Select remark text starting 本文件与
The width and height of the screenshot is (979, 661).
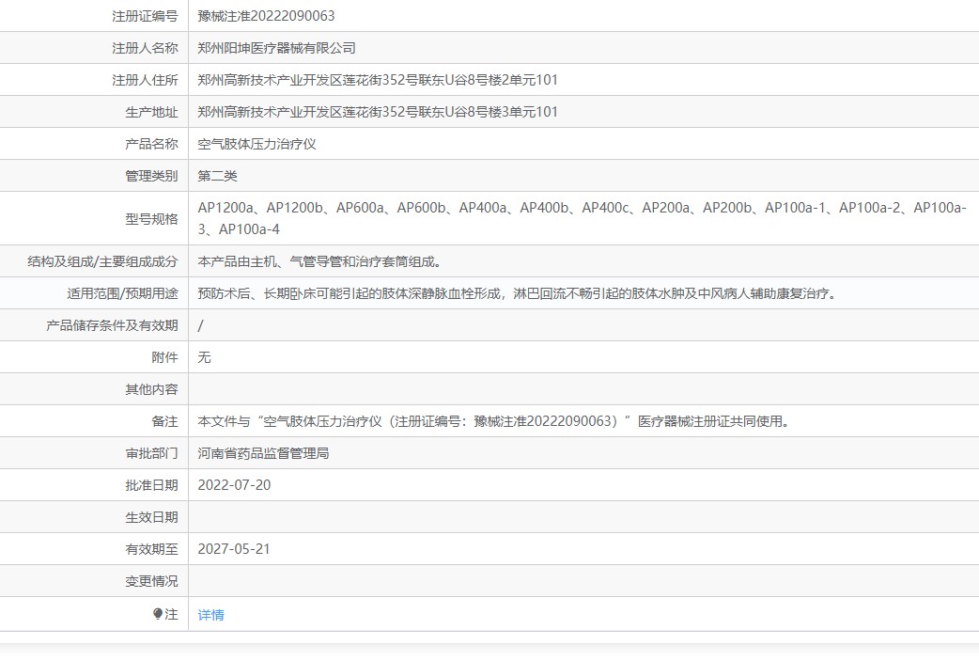pyautogui.click(x=493, y=422)
